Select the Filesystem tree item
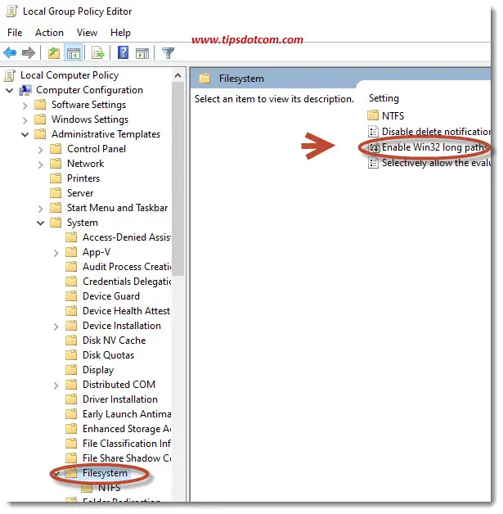Viewport: 503px width, 514px height. click(x=106, y=473)
